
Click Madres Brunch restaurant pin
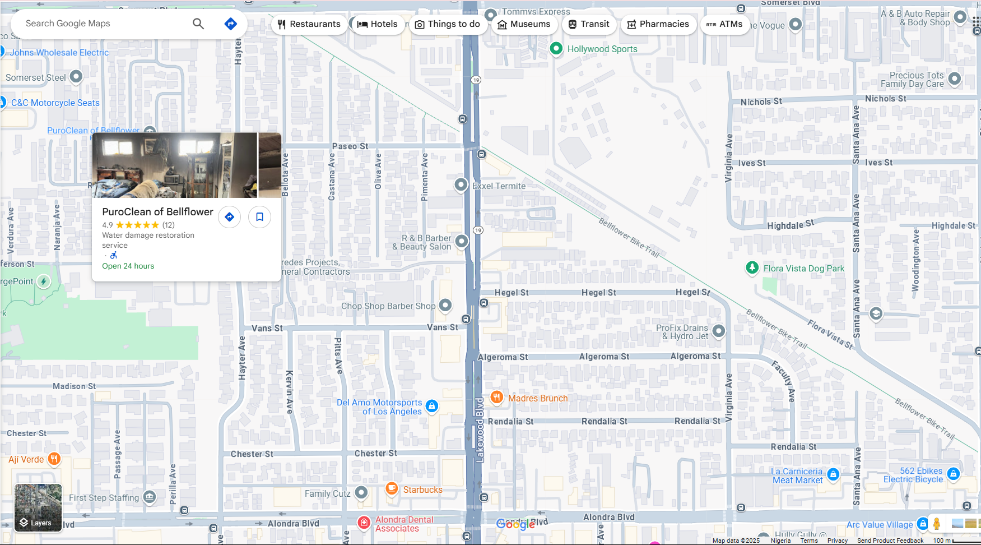pyautogui.click(x=496, y=398)
